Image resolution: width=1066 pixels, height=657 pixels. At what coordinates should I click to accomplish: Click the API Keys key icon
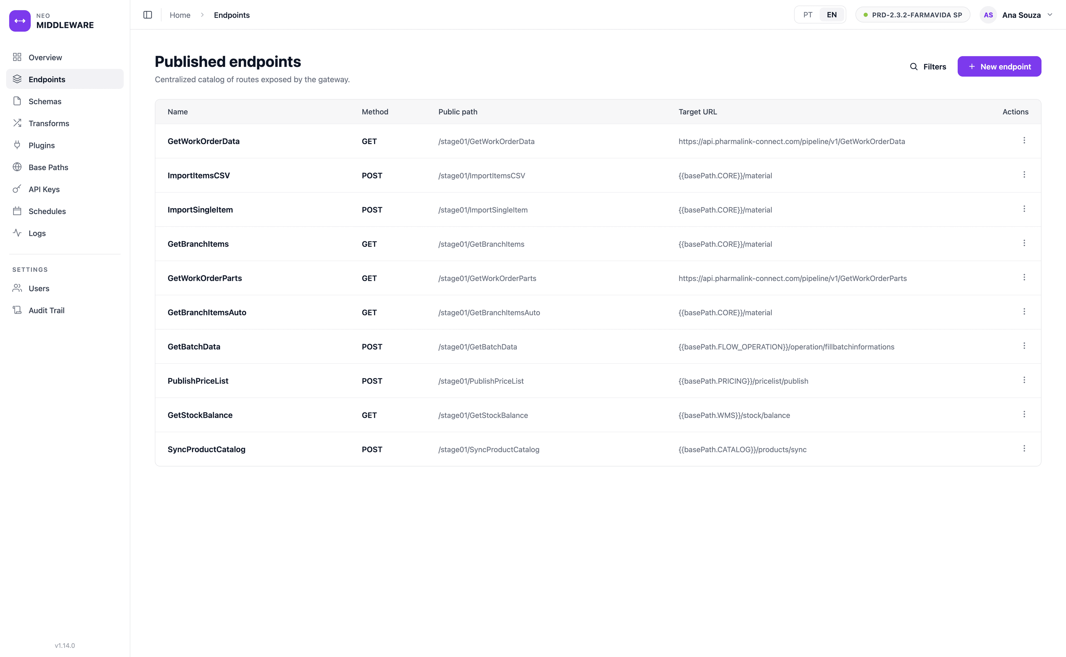pos(17,189)
